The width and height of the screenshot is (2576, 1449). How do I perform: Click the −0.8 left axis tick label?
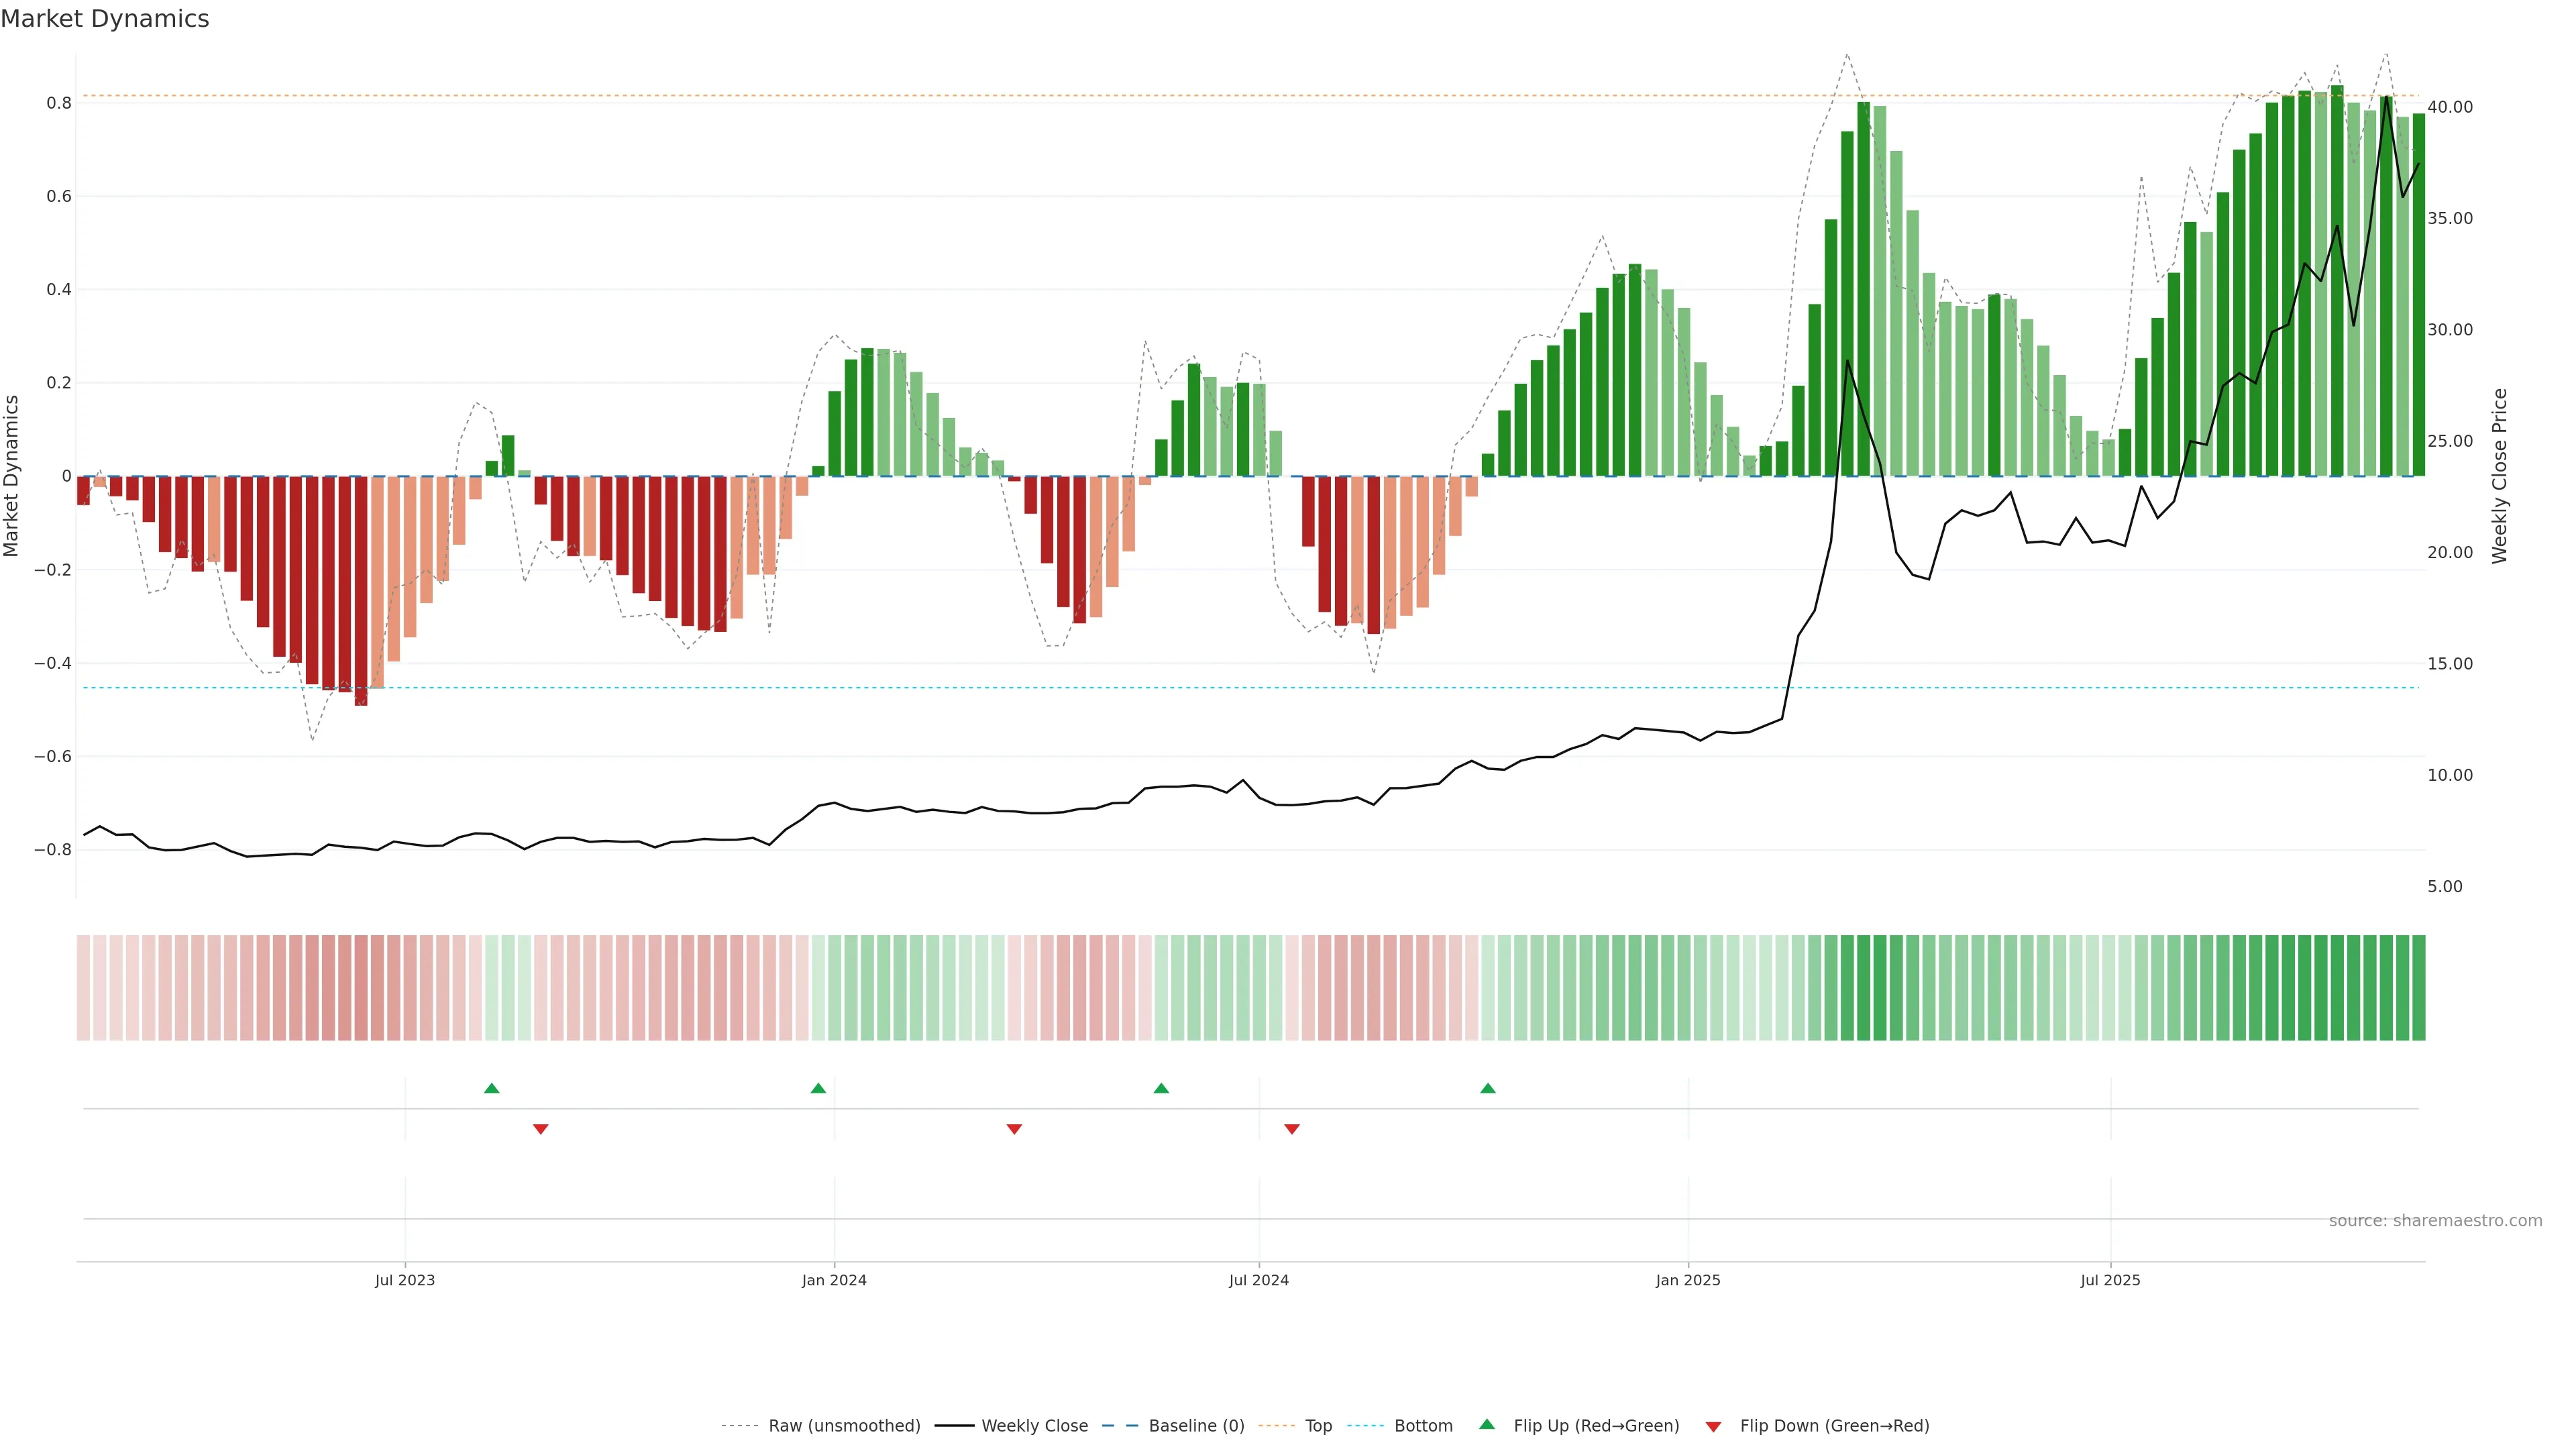click(52, 850)
